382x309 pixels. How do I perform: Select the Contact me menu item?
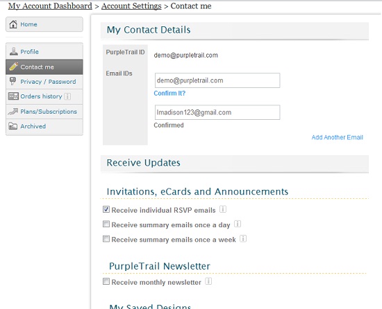pyautogui.click(x=44, y=67)
